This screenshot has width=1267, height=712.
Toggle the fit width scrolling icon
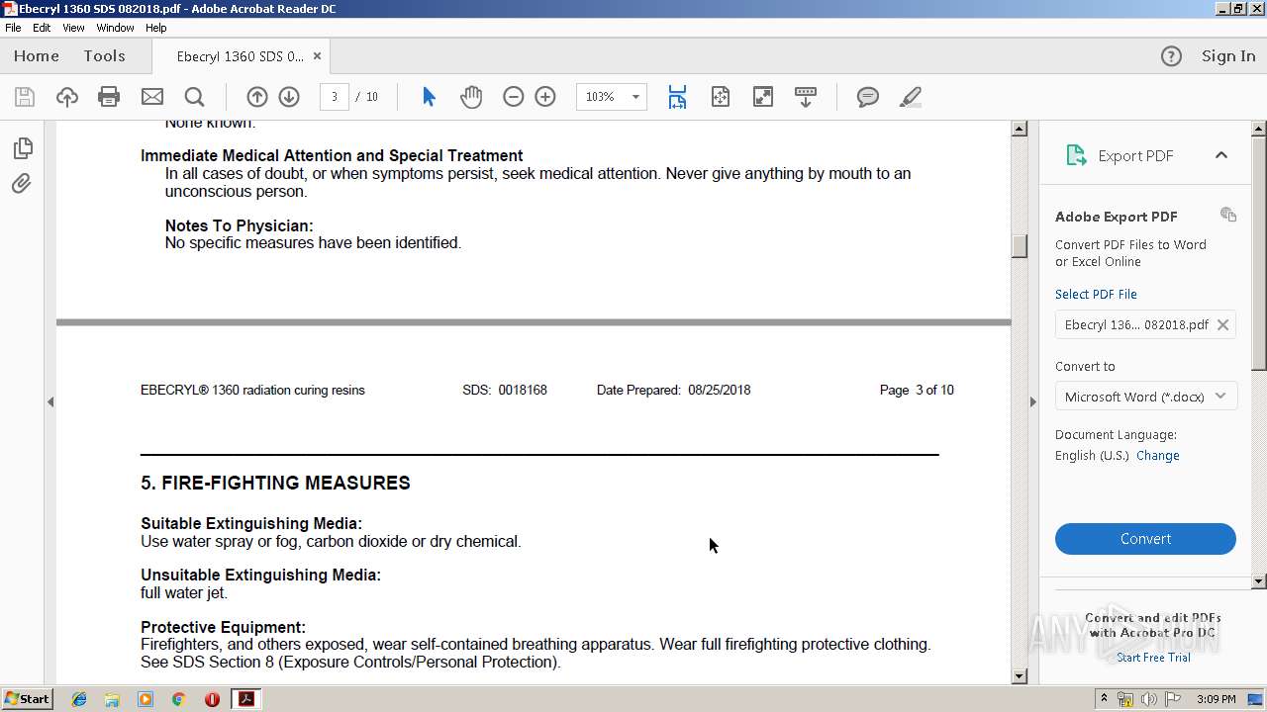click(677, 97)
